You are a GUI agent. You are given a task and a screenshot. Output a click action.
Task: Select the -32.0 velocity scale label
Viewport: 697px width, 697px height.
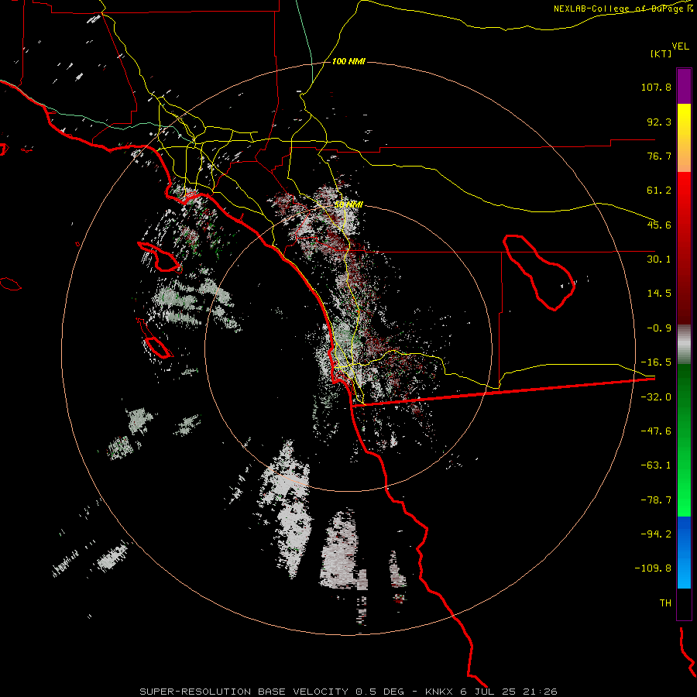656,397
